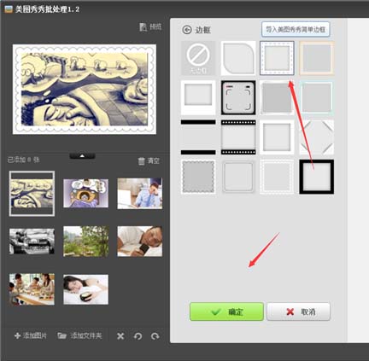Select the no-border circle-slash option
This screenshot has width=369, height=361.
pyautogui.click(x=198, y=58)
